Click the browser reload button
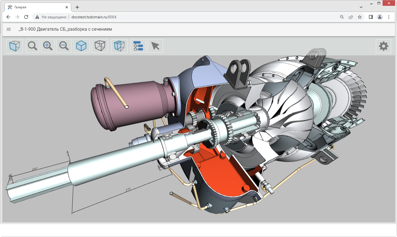Viewport: 397px width, 237px height. click(x=26, y=17)
